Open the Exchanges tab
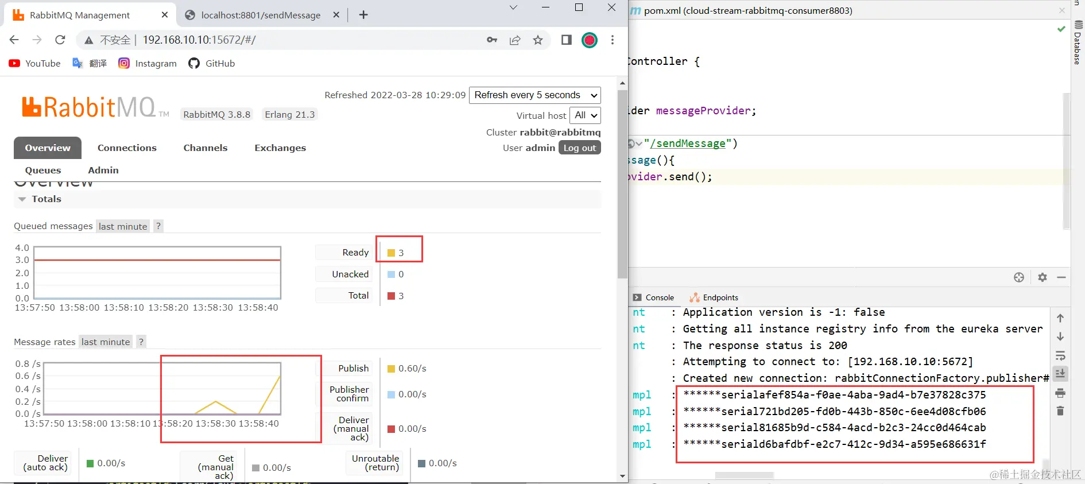The height and width of the screenshot is (484, 1085). 280,148
